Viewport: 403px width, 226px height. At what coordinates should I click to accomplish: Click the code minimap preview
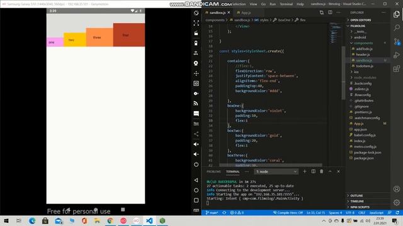pos(335,33)
